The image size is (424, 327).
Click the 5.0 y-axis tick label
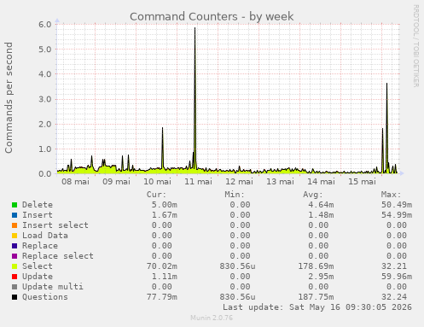[x=45, y=50]
